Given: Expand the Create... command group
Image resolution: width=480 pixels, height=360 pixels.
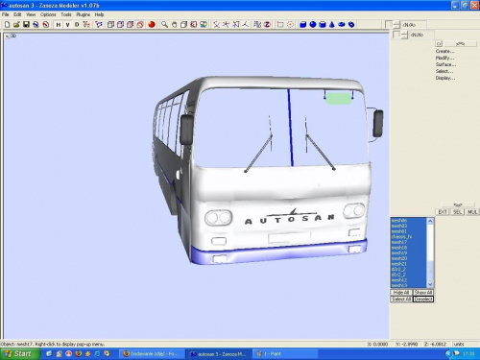Looking at the screenshot, I should 444,51.
